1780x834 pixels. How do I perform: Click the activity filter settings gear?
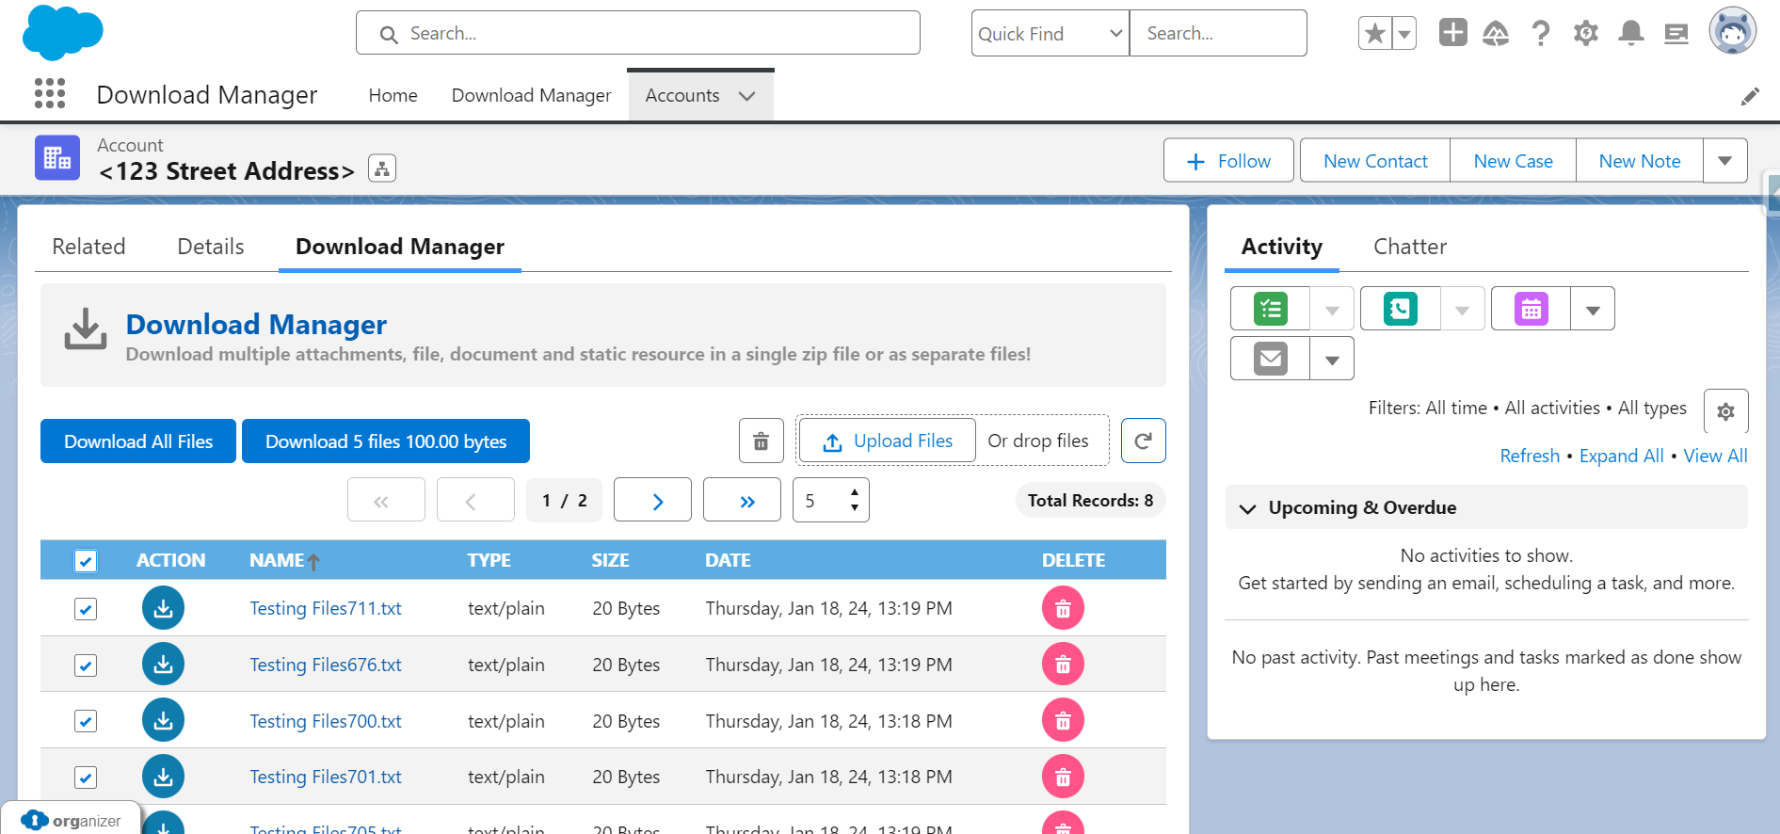pos(1725,411)
